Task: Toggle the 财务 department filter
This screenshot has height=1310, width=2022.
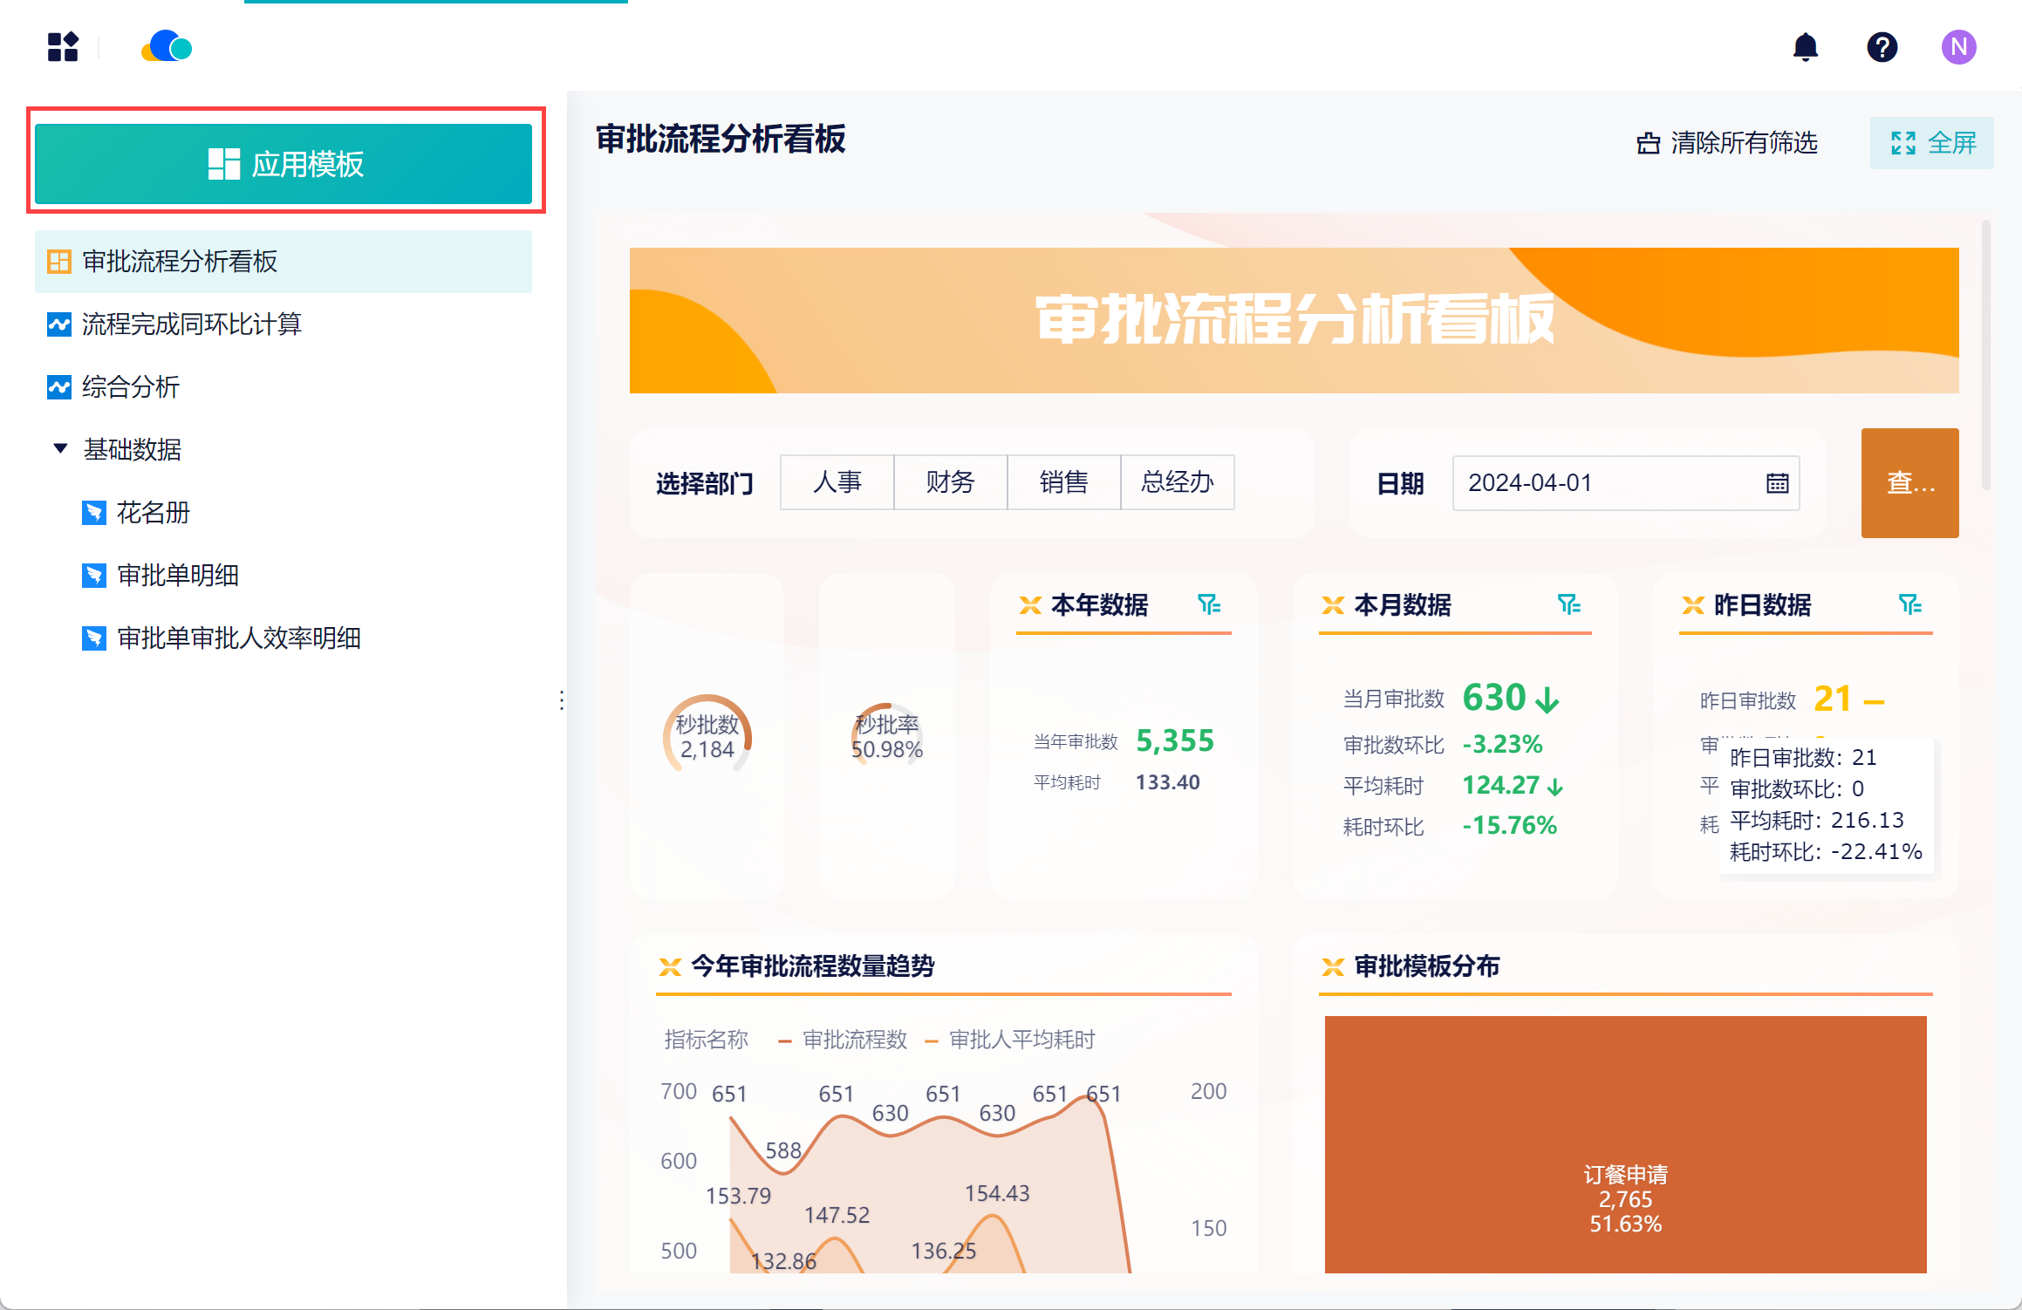Action: (x=950, y=482)
